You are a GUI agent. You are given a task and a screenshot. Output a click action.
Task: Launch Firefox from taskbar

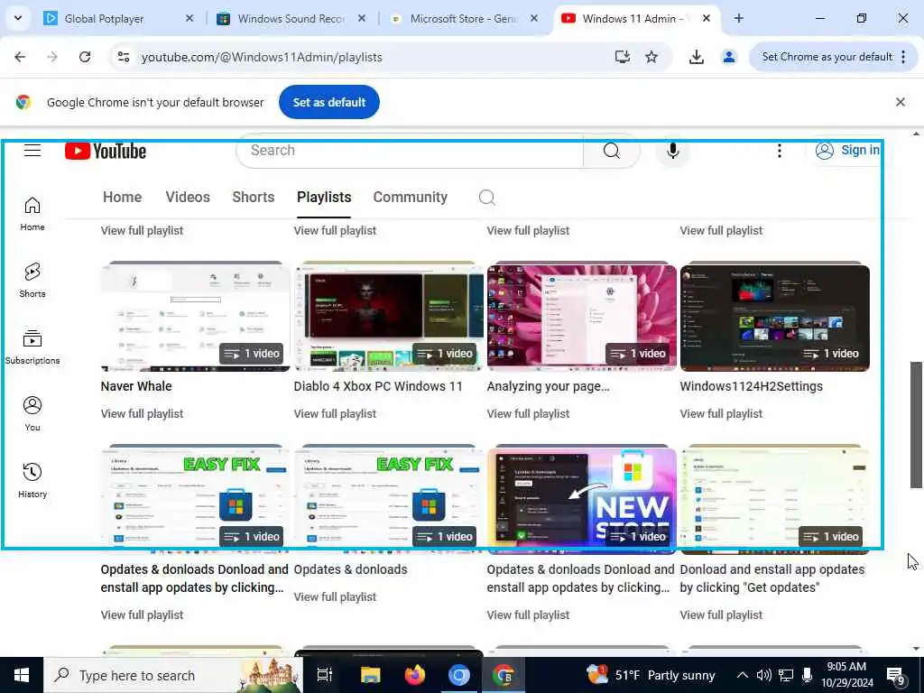coord(414,675)
